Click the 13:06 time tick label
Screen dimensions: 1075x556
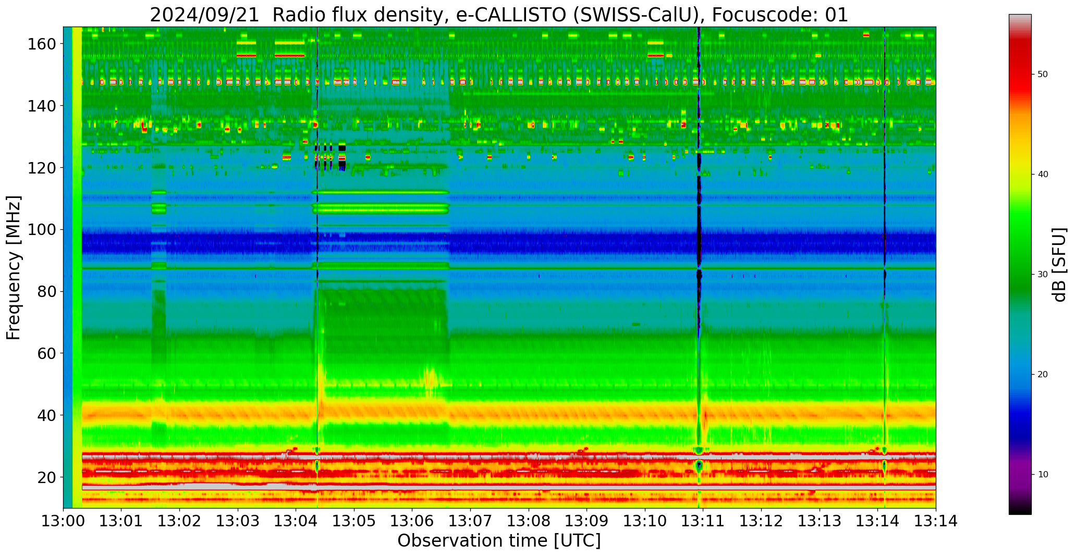pos(412,521)
